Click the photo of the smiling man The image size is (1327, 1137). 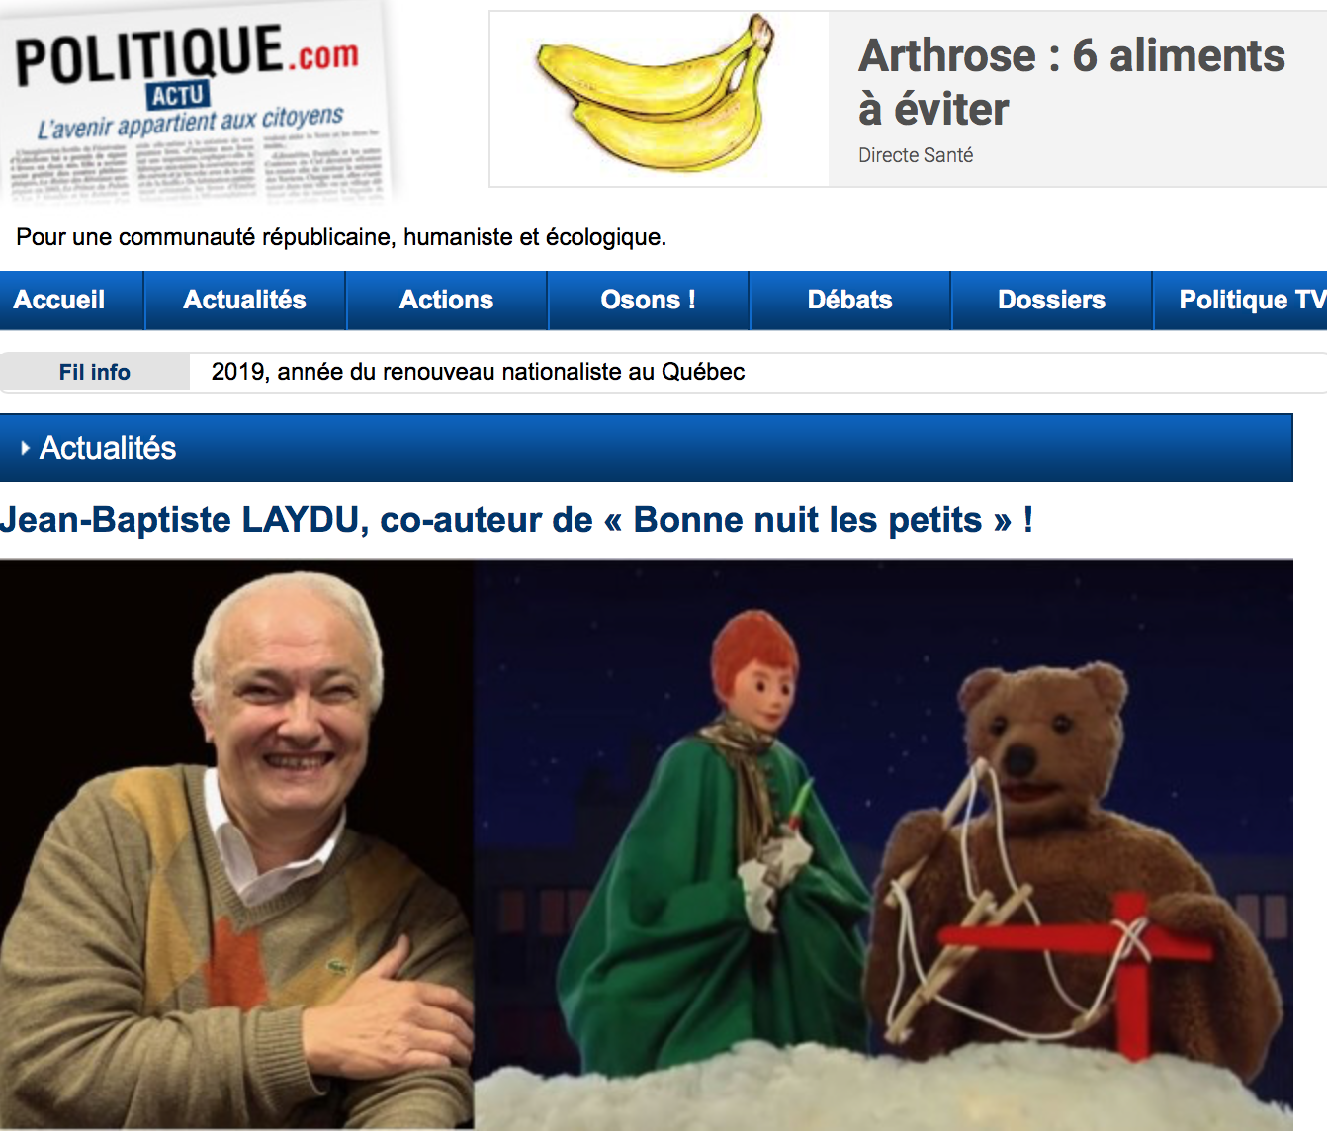[x=237, y=844]
